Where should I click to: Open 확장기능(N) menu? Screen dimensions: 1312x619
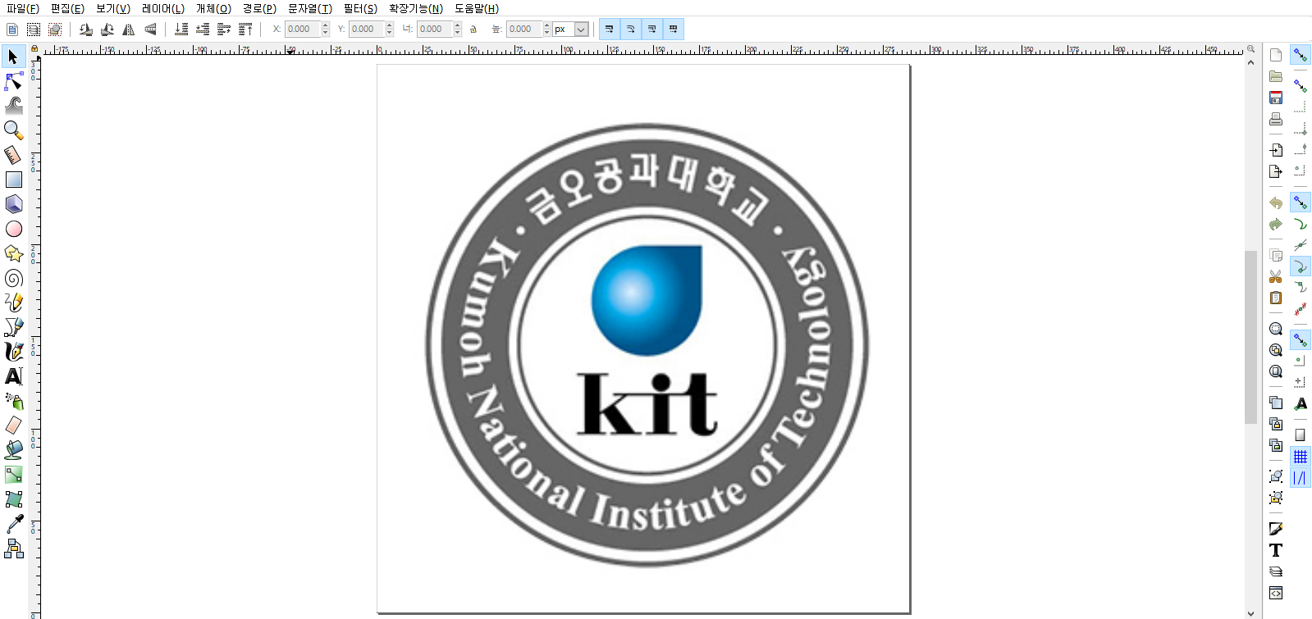(416, 8)
